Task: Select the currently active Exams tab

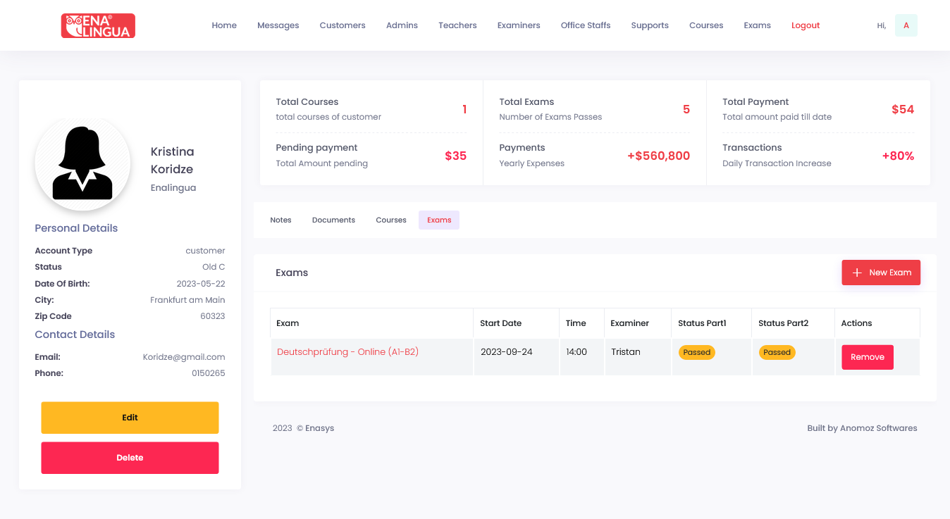Action: coord(438,220)
